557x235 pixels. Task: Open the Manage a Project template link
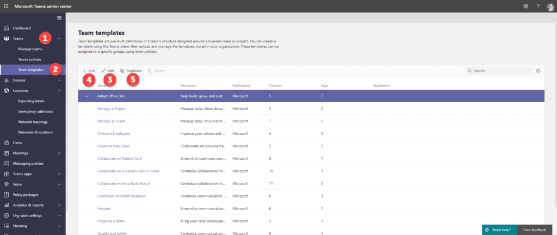click(111, 108)
